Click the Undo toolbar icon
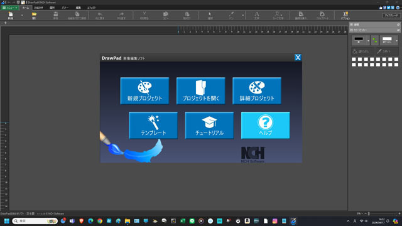 click(100, 15)
